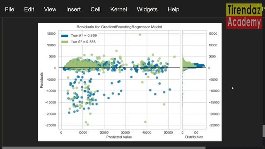Click the 'Distribution' axis label
The image size is (265, 149).
click(x=194, y=137)
